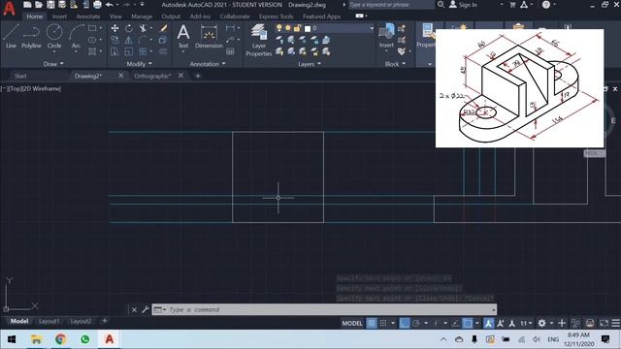This screenshot has height=349, width=621.
Task: Open the Annotate ribbon tab
Action: (88, 16)
